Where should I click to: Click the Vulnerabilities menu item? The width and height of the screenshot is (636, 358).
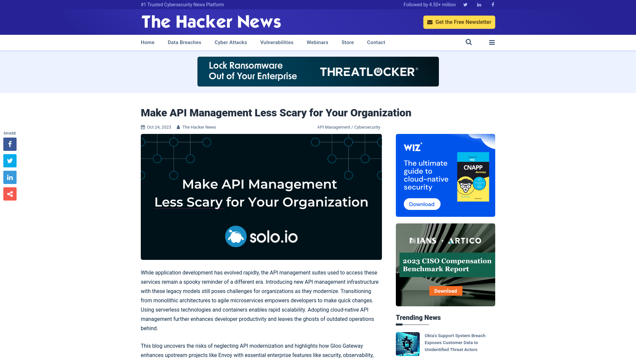click(x=277, y=42)
